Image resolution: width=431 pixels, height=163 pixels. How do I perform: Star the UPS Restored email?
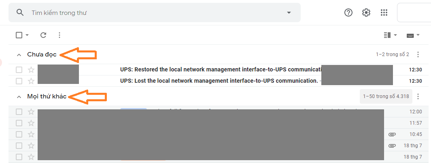click(31, 70)
